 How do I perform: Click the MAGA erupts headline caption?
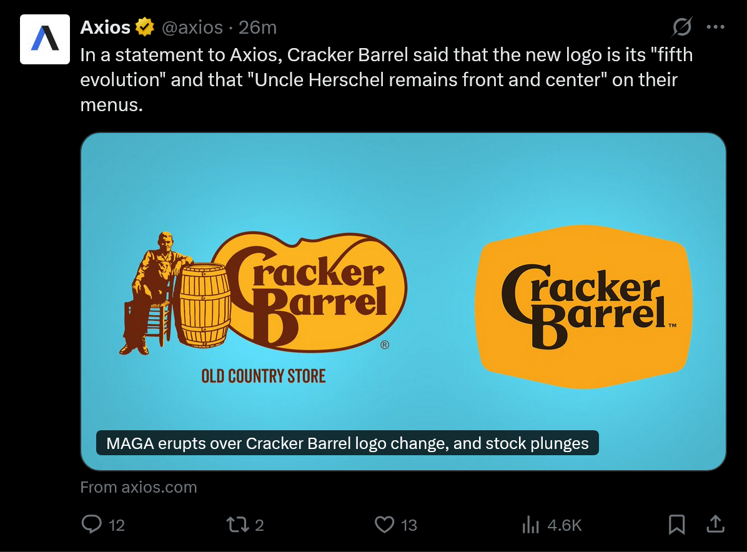coord(347,443)
